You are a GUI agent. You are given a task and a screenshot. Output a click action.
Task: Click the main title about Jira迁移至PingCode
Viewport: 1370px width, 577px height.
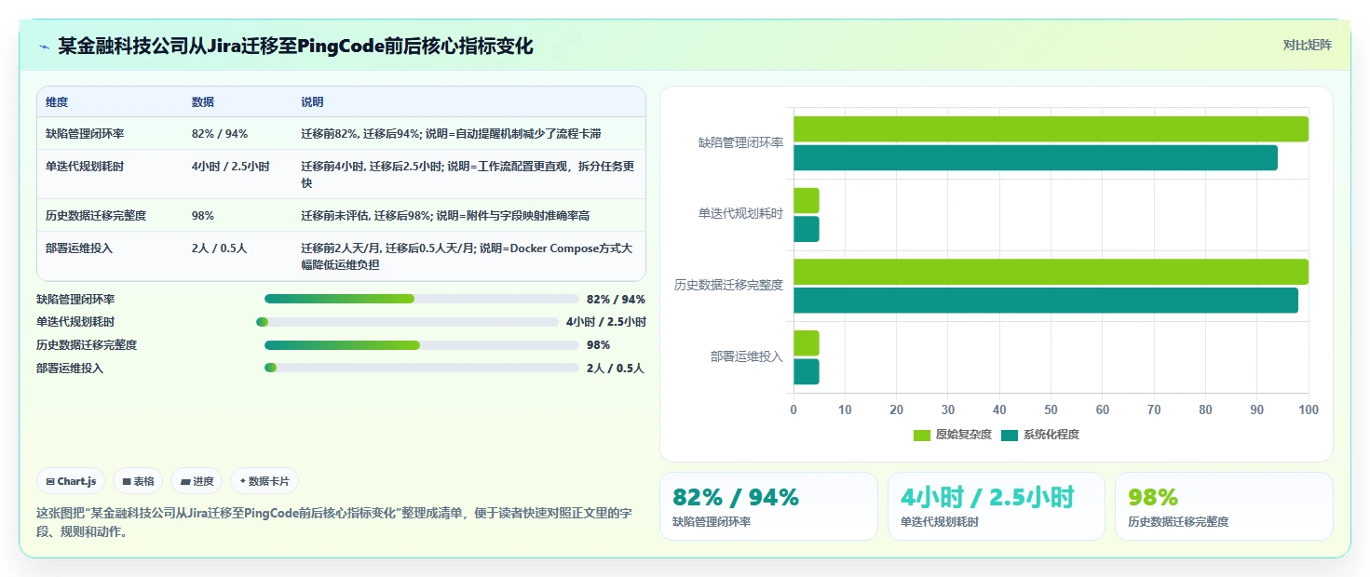coord(295,47)
